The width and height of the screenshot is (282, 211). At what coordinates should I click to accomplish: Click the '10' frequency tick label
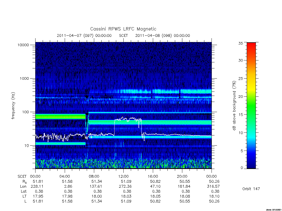pos(27,146)
